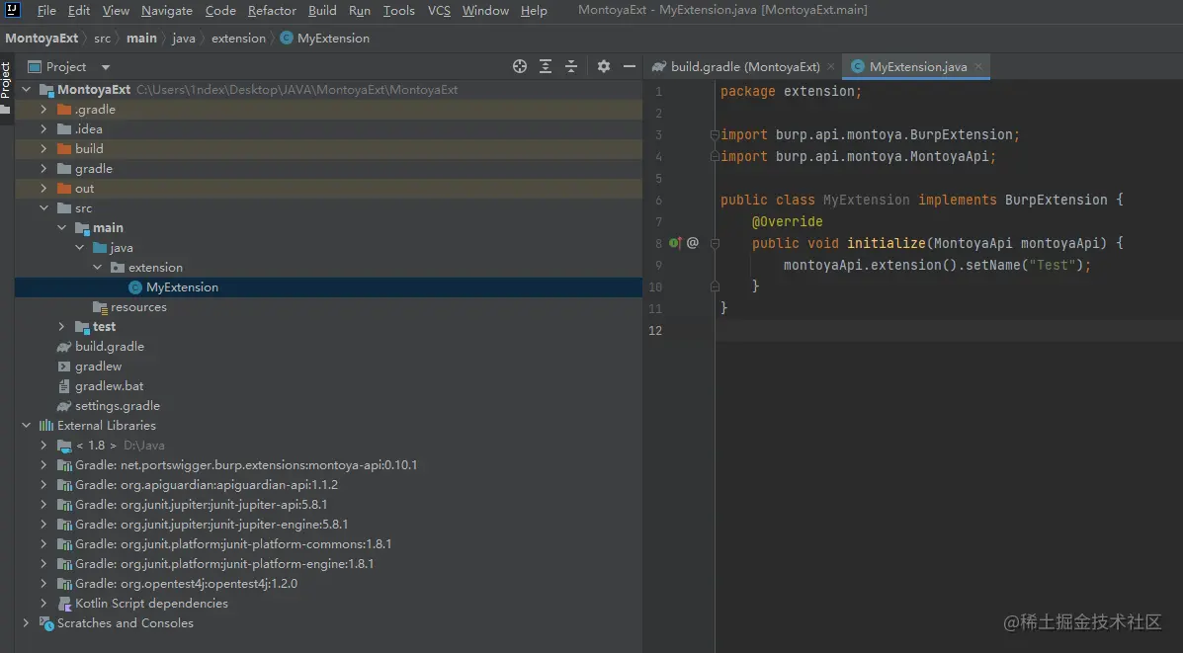Open the Refactor menu
1183x653 pixels.
[272, 11]
